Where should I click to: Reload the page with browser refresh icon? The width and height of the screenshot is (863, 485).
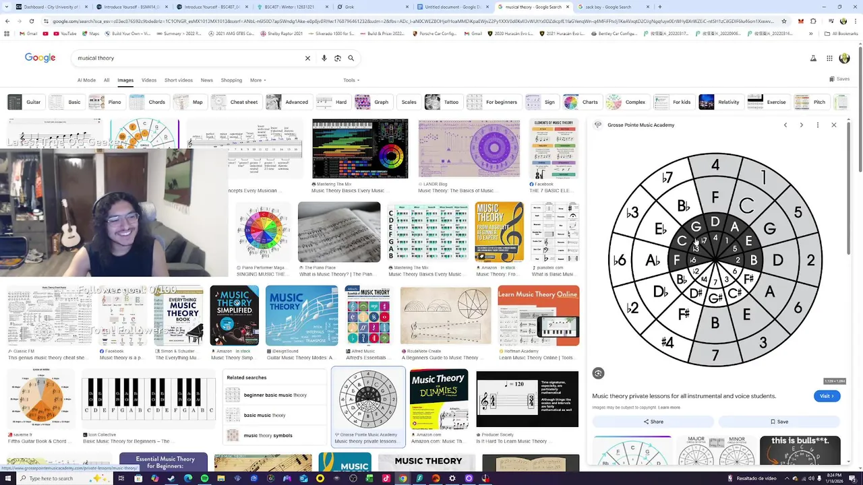pyautogui.click(x=31, y=21)
